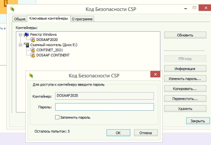Focus the Пароль input field
This screenshot has height=145, width=211.
pos(104,107)
